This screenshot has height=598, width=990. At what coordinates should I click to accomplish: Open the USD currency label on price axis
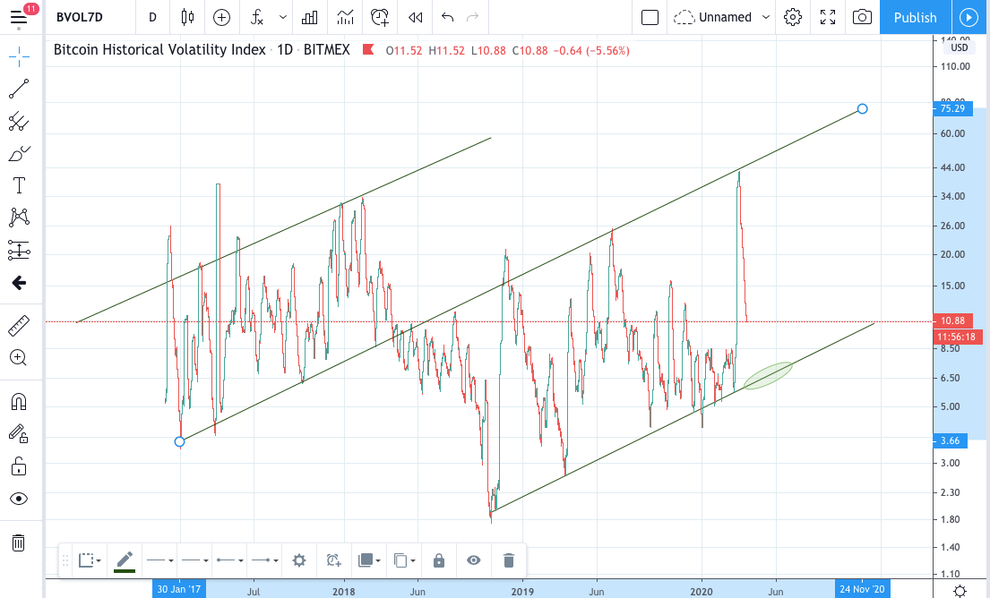click(959, 47)
